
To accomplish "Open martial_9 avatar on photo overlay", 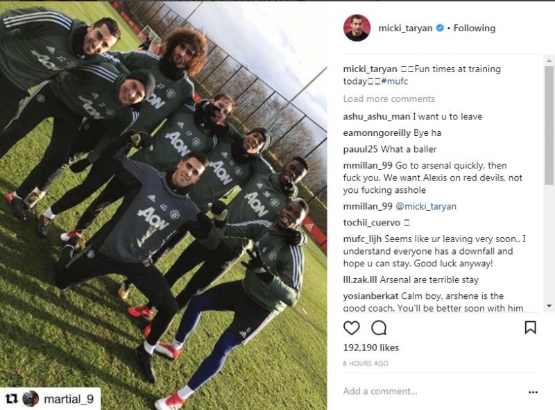I will 31,399.
